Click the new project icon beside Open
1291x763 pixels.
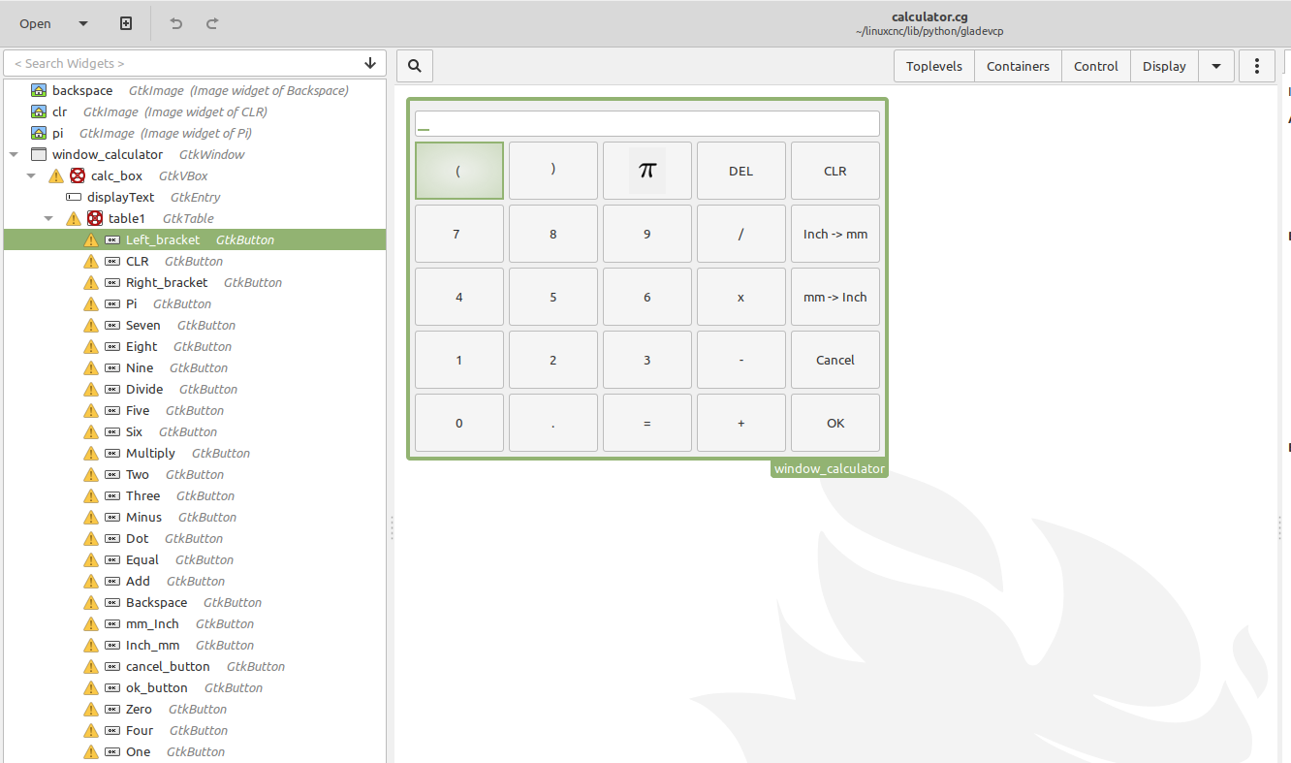(x=126, y=23)
